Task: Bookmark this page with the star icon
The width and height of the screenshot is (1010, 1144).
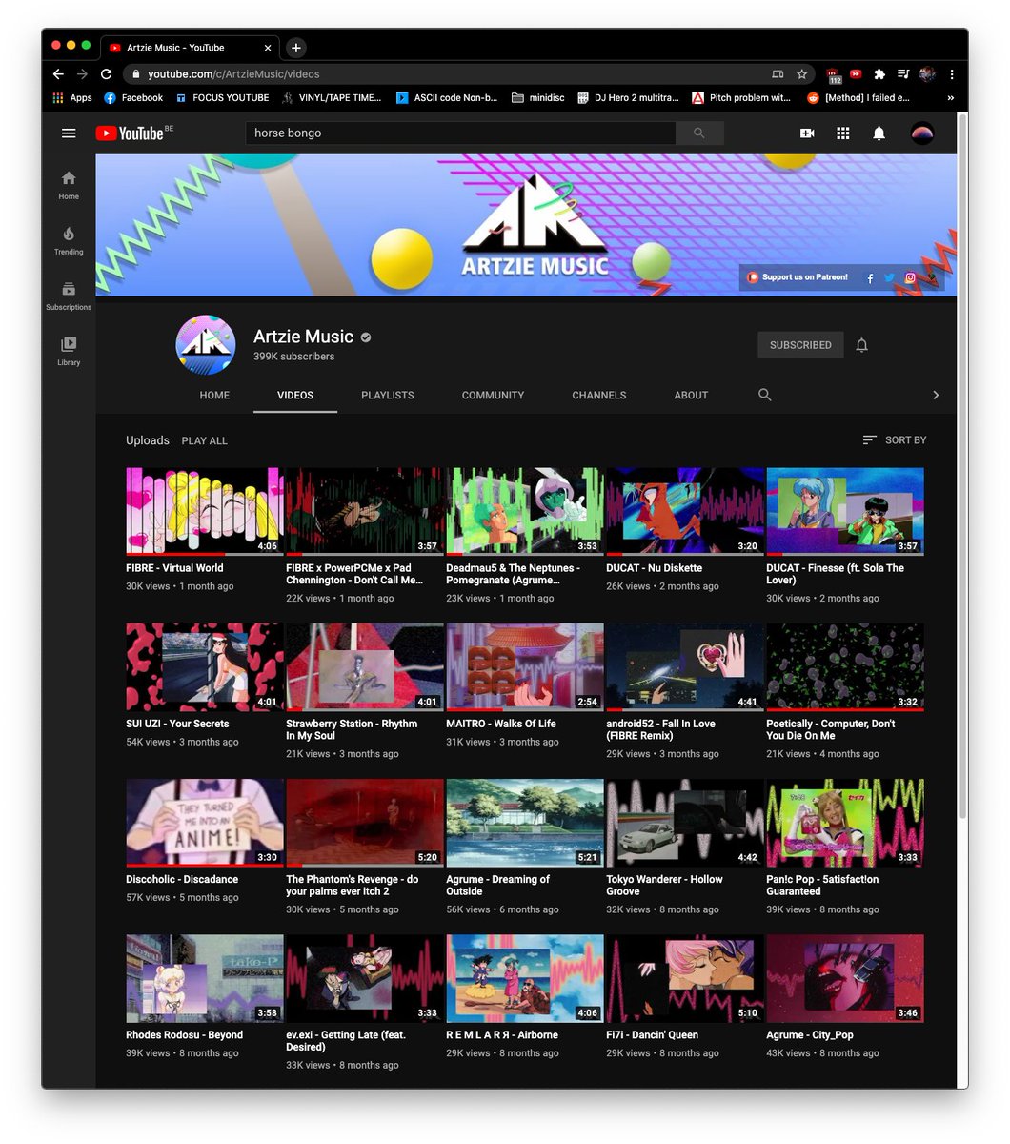Action: click(802, 73)
